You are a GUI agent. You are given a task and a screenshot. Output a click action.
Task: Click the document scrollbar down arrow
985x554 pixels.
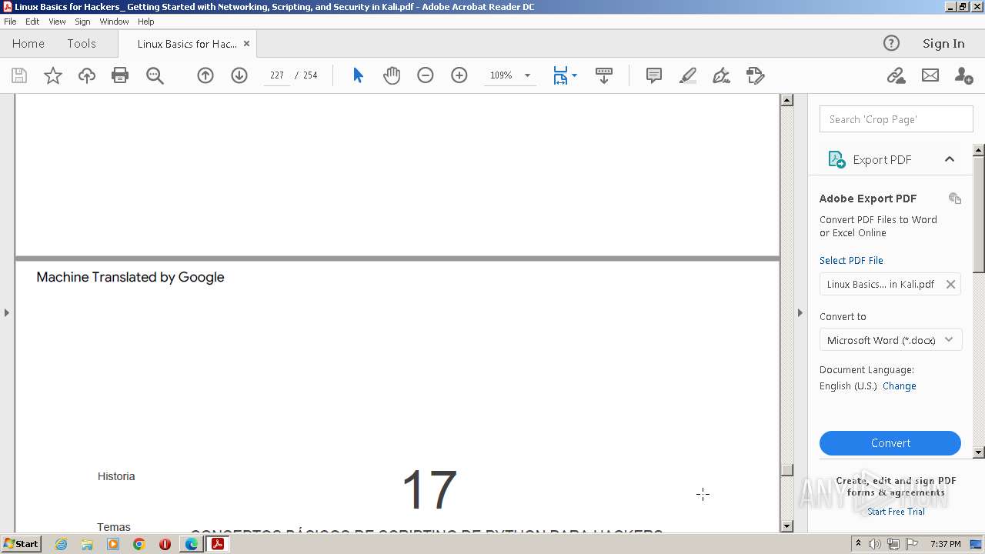click(x=786, y=526)
